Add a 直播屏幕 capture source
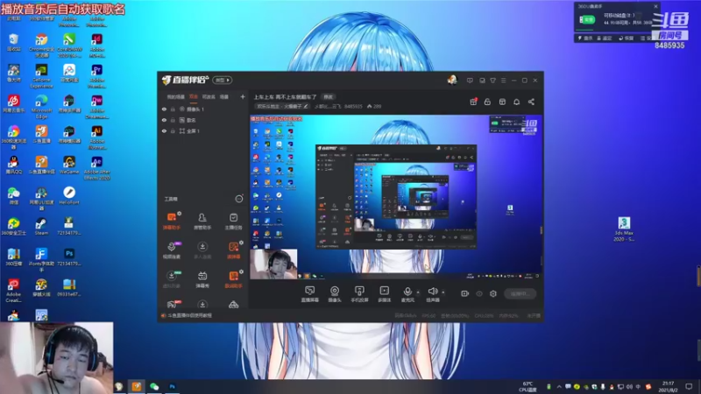 coord(309,294)
